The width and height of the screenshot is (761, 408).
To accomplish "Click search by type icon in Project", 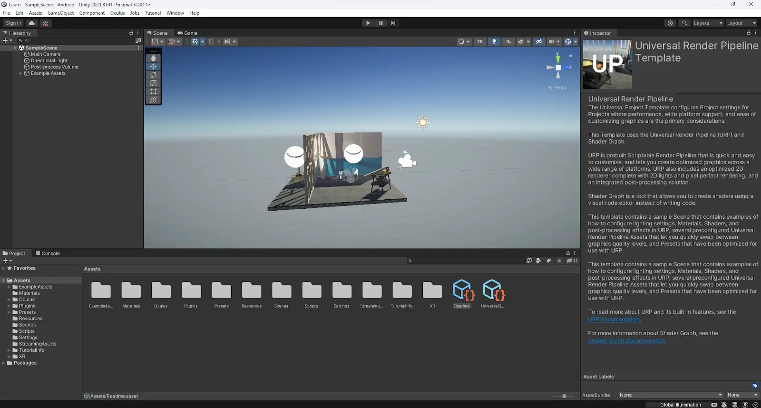I will coord(538,261).
